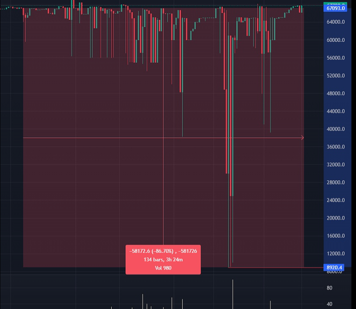Click the 80 volume axis label

point(329,288)
